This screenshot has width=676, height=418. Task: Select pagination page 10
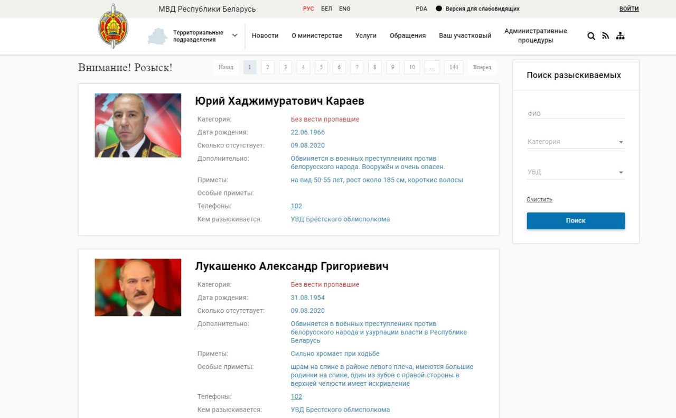pos(412,67)
